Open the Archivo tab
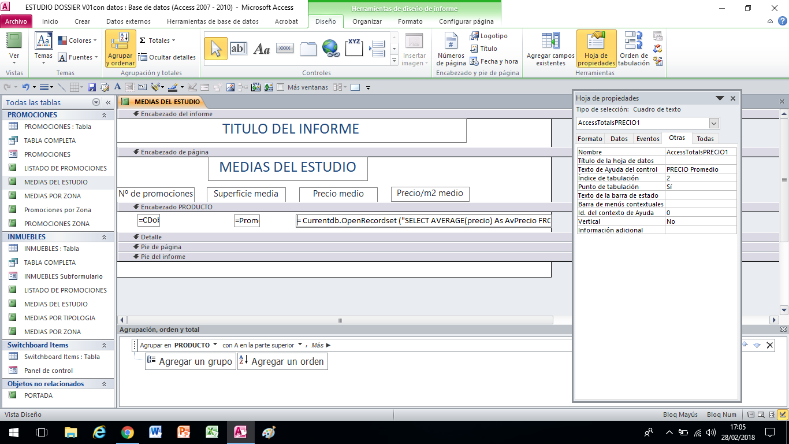The height and width of the screenshot is (444, 789). 16,21
